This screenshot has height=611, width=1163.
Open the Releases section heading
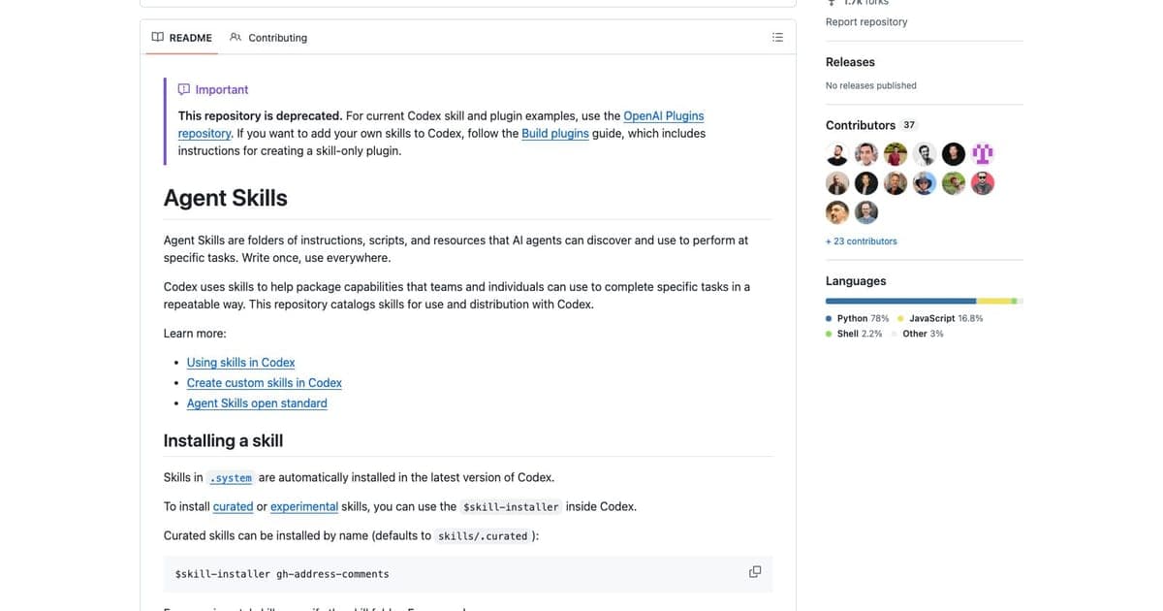tap(850, 62)
